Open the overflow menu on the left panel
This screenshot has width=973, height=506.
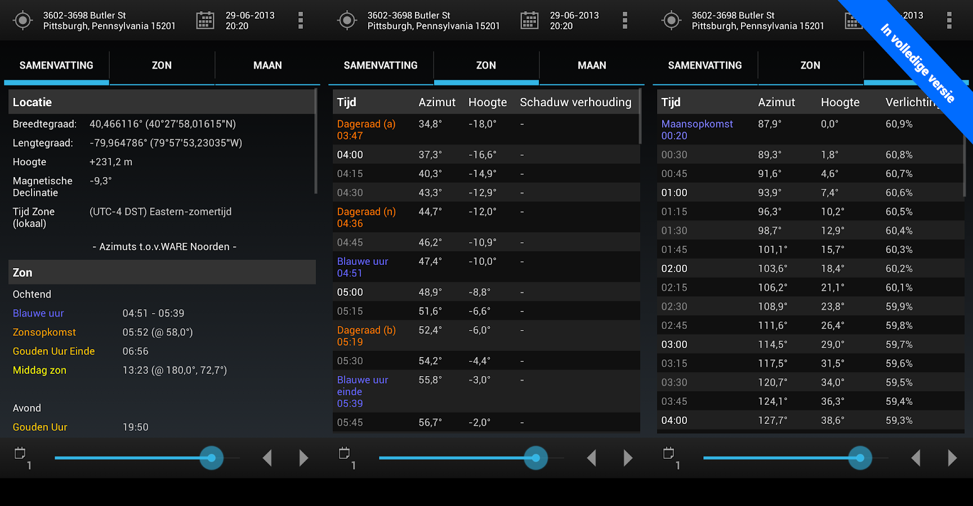click(301, 20)
